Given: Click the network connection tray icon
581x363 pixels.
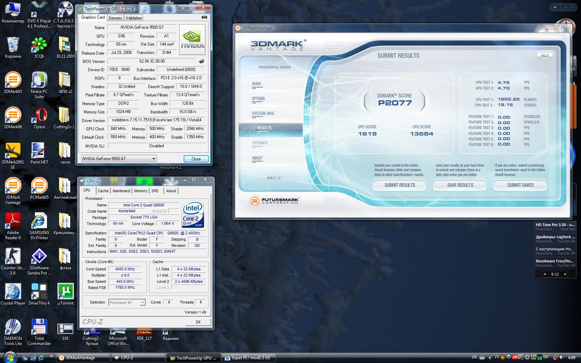Looking at the screenshot, I should (555, 357).
